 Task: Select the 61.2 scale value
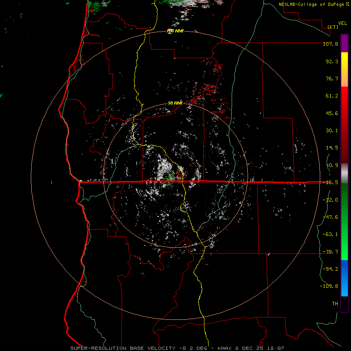[x=332, y=96]
